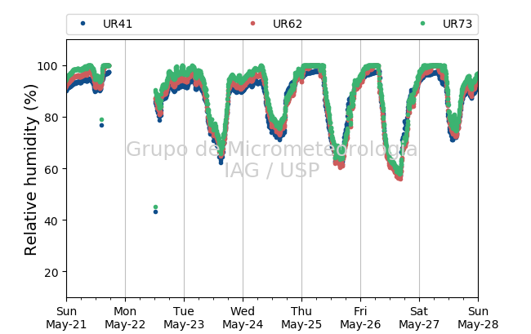Click the Sun May-21 date label
This screenshot has height=334, width=531.
tap(66, 318)
